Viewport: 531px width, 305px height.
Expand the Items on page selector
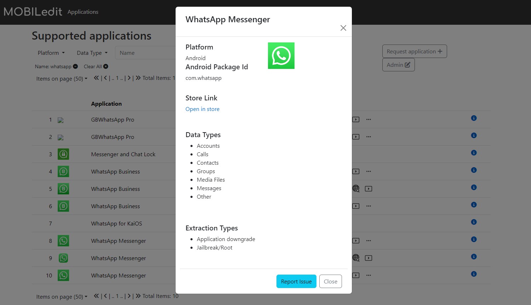pos(61,78)
